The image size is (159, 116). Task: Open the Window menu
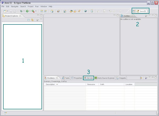click(44, 7)
